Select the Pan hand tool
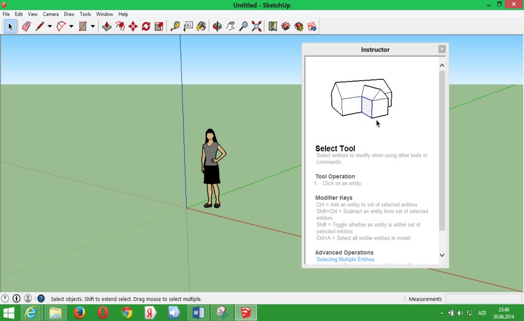Image resolution: width=524 pixels, height=321 pixels. [x=230, y=26]
